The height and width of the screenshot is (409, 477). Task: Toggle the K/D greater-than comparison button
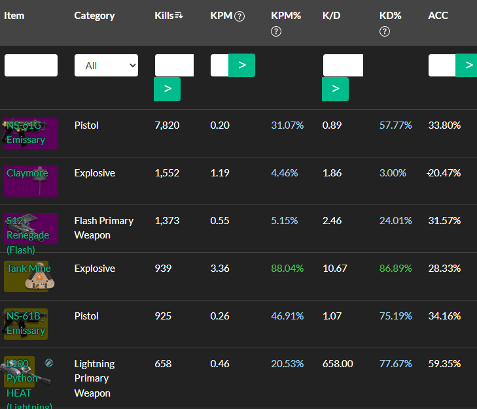click(335, 89)
